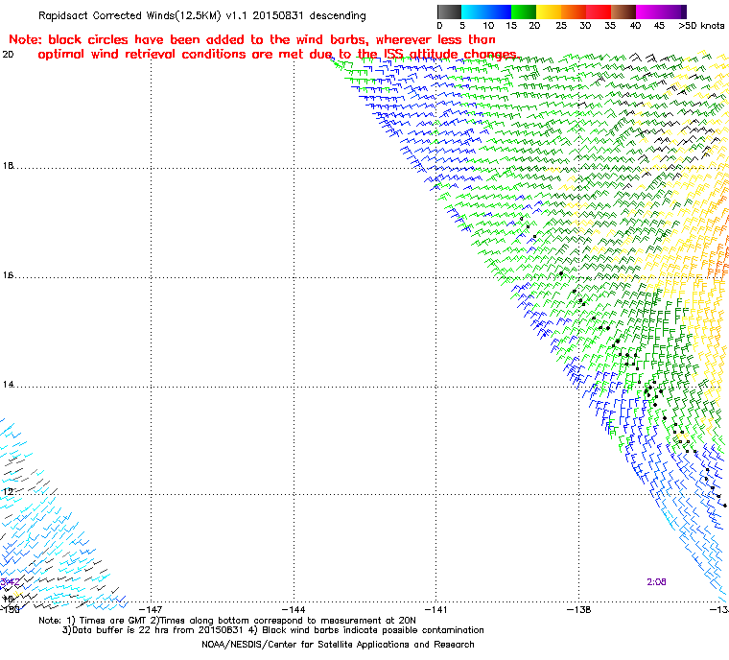Click the footnote "Data buffer is 22 hrs" line

click(273, 630)
